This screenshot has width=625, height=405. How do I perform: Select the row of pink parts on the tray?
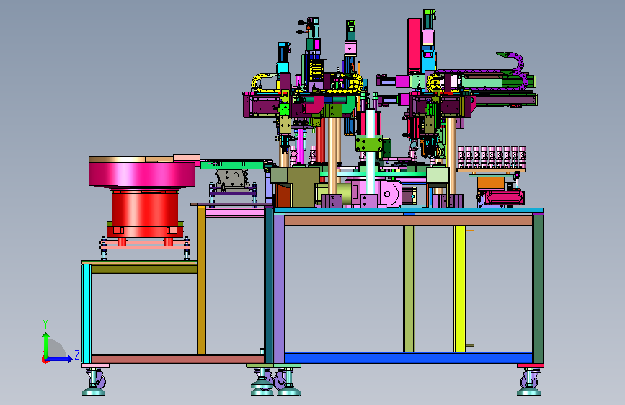492,156
